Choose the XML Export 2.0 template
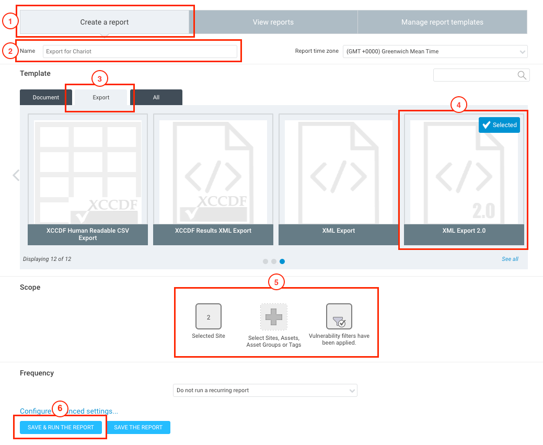The image size is (543, 445). 464,179
